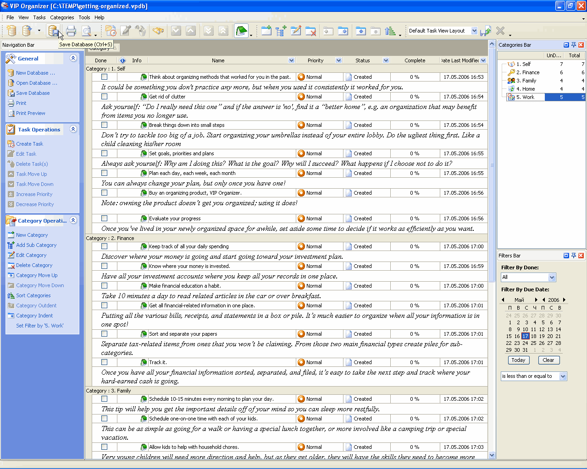Click the add sub category tree icon
Viewport: 587px width, 469px height.
click(281, 31)
